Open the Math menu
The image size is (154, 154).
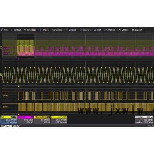click(98, 30)
